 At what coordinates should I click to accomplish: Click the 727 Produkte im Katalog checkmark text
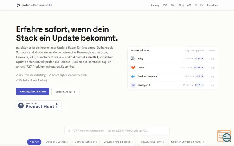click(x=31, y=75)
